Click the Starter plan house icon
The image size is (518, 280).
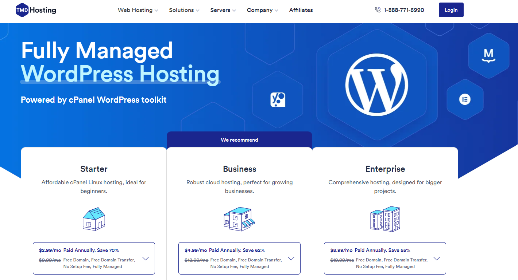(x=94, y=218)
